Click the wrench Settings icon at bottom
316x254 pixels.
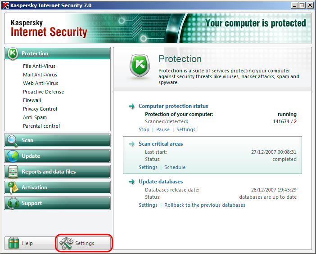pyautogui.click(x=66, y=243)
